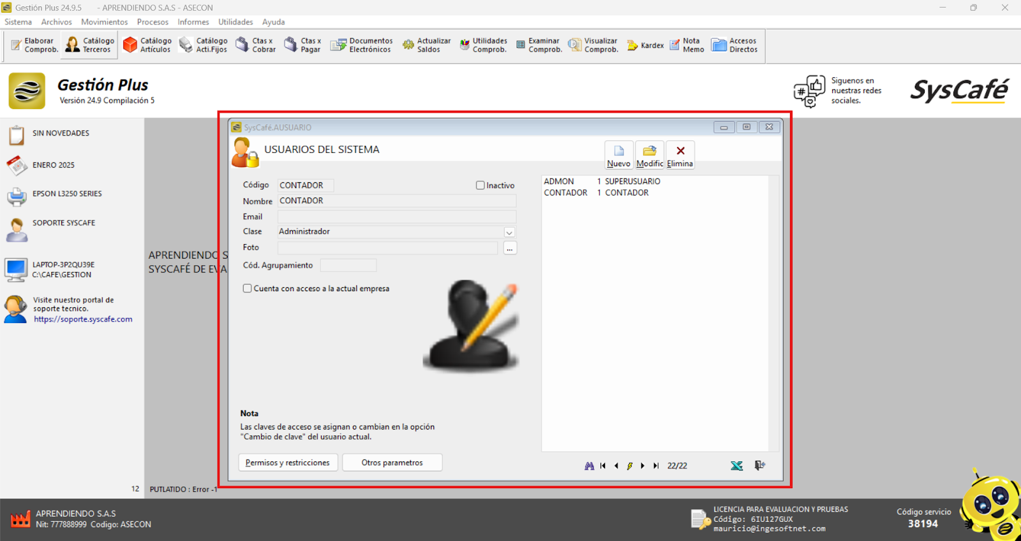The width and height of the screenshot is (1021, 541).
Task: Enable Cuenta con acceso a la actual empresa
Action: pyautogui.click(x=247, y=289)
